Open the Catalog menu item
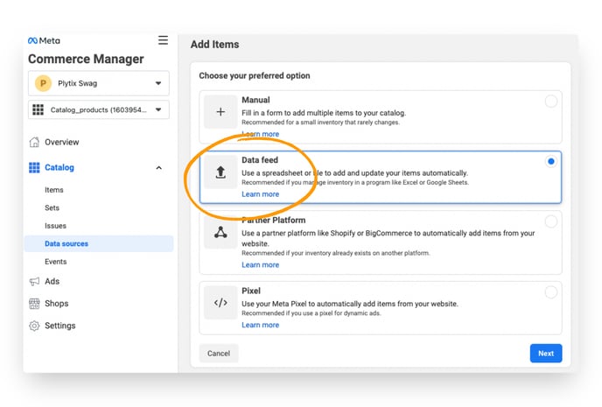602x407 pixels. click(59, 168)
